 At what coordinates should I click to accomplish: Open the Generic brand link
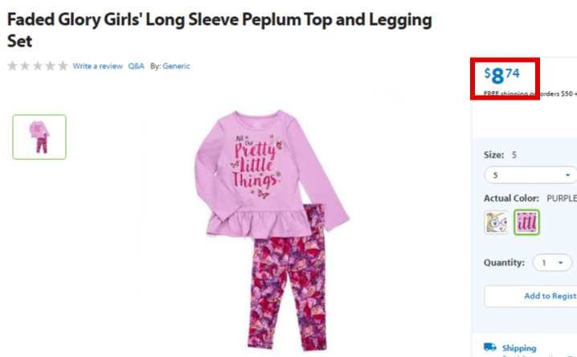[176, 66]
